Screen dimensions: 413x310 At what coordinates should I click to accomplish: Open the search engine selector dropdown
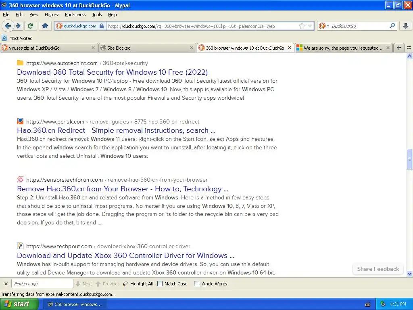(324, 26)
